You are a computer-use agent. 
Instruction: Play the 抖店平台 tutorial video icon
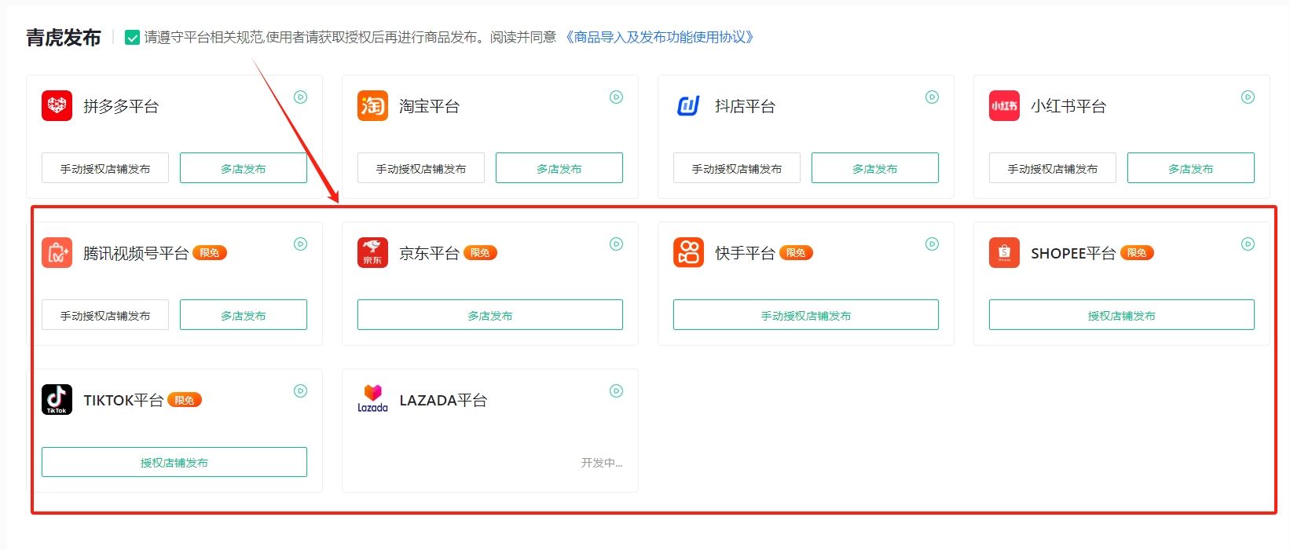tap(933, 97)
